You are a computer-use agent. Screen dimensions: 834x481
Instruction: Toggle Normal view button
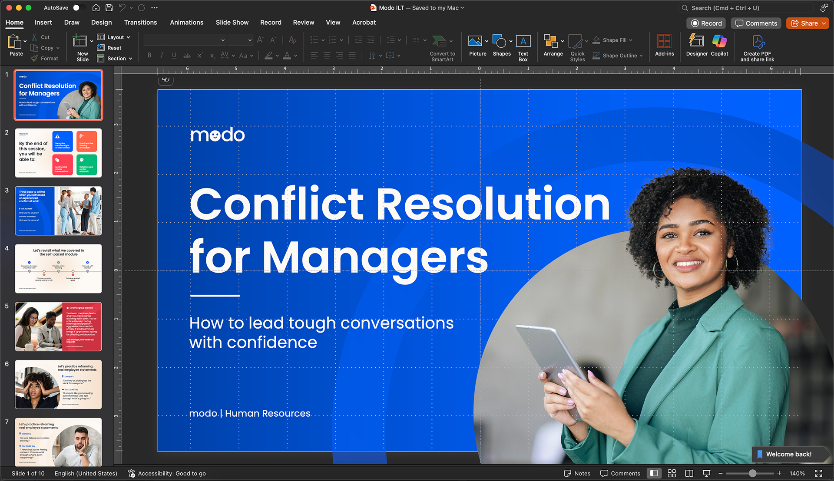(x=654, y=473)
